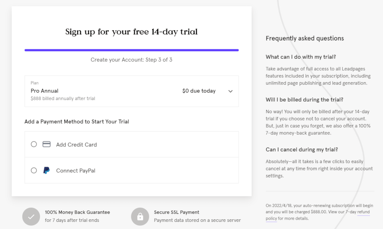Select the Connect PayPal radio button

pos(34,170)
